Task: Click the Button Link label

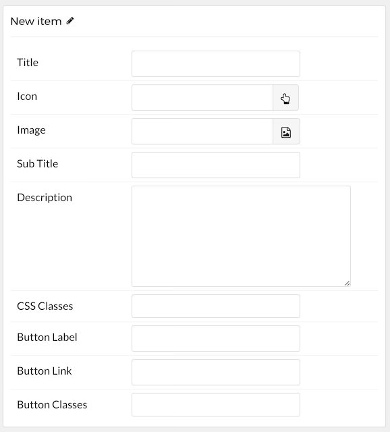Action: coord(45,371)
